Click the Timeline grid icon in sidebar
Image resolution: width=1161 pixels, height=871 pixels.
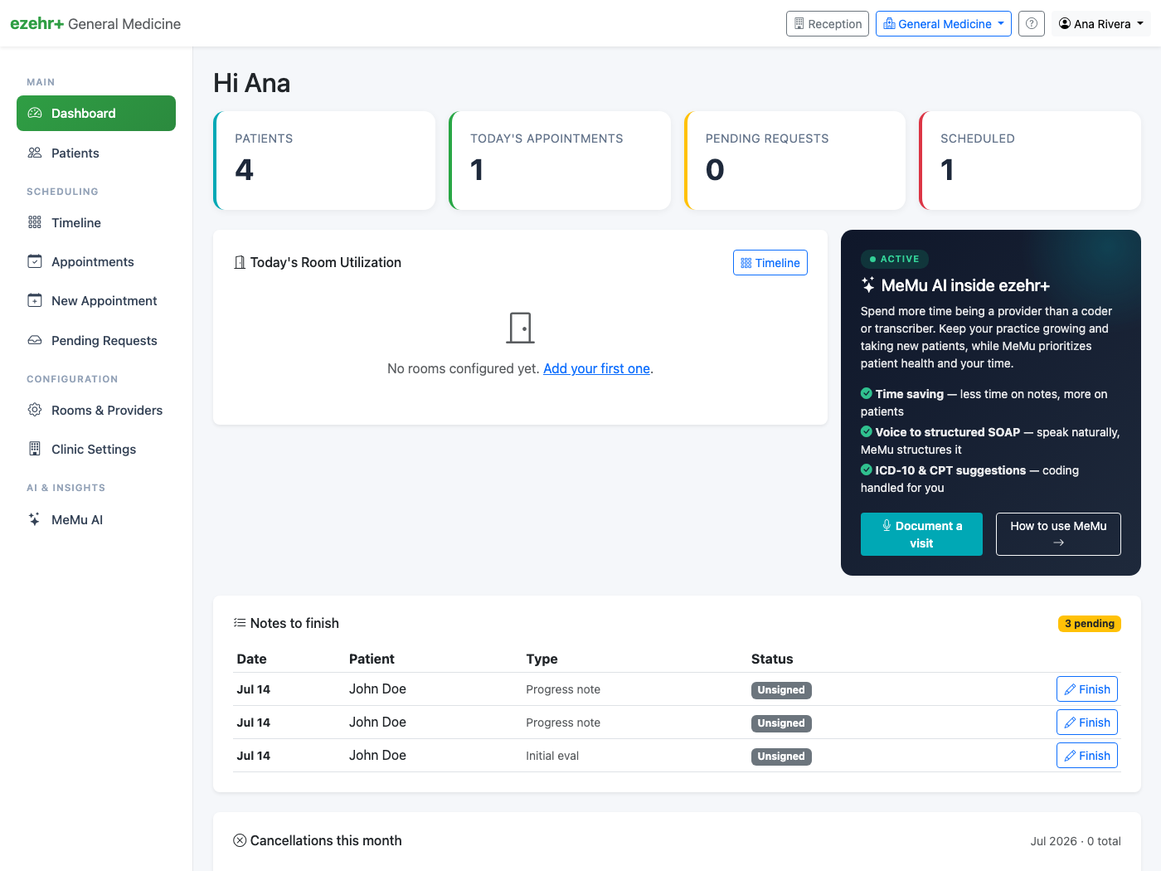[x=35, y=222]
